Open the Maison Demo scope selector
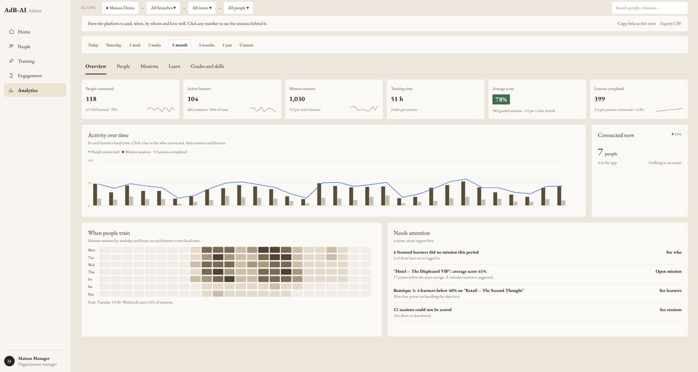The image size is (698, 372). tap(120, 8)
